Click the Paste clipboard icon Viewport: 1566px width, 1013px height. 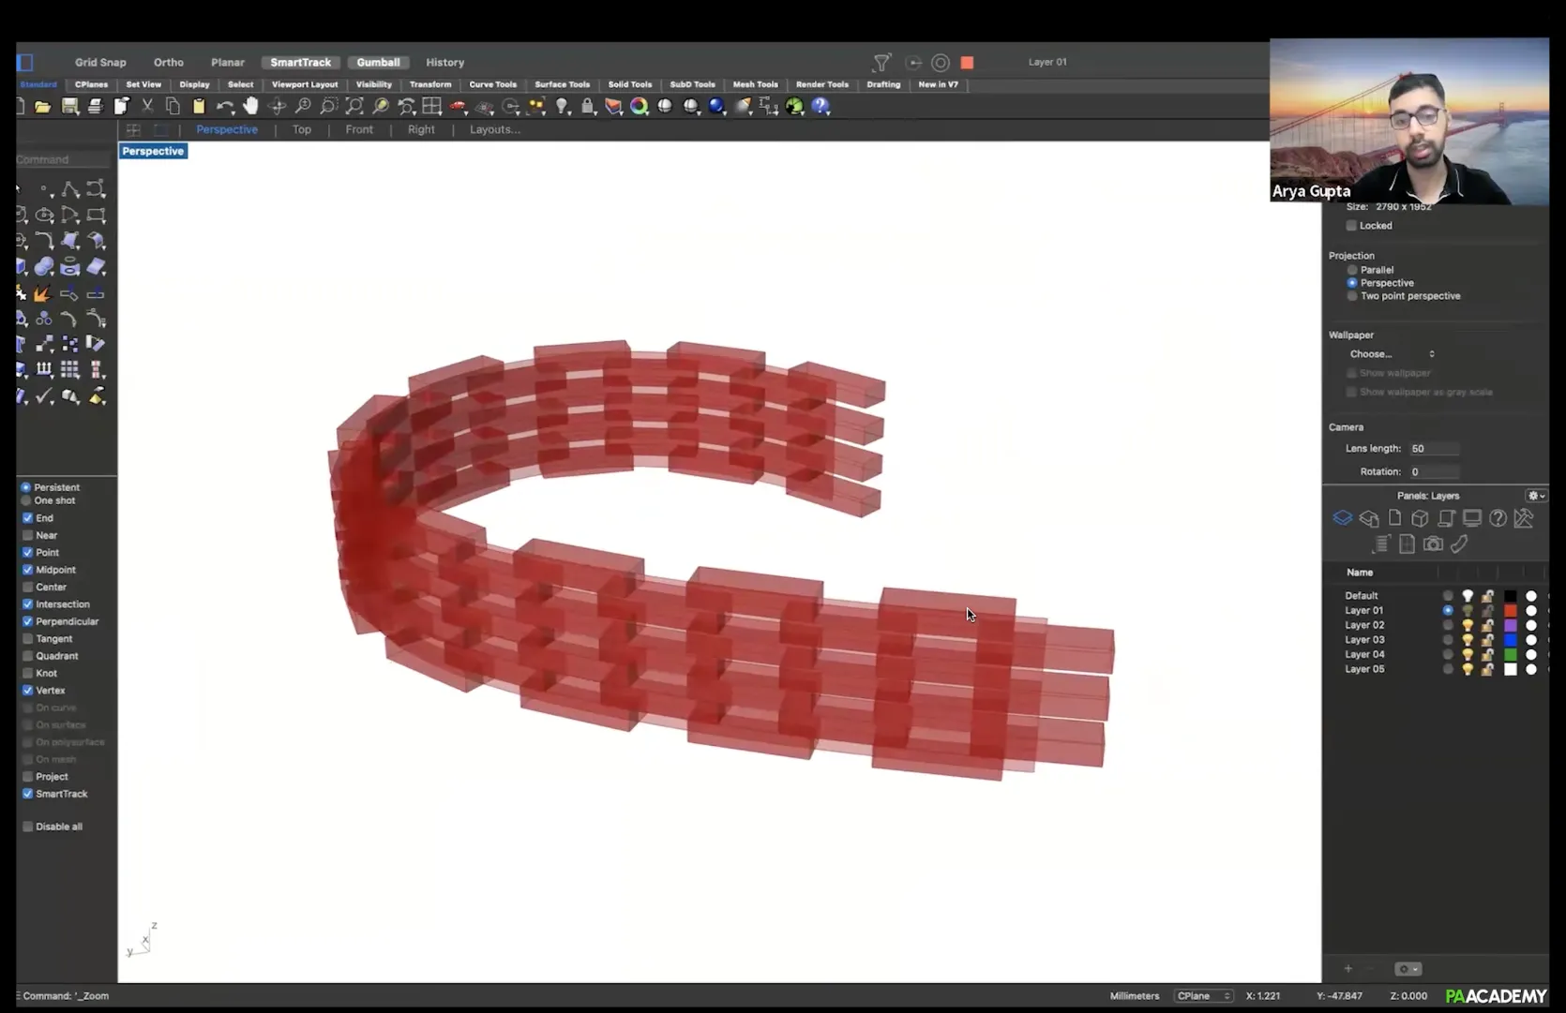tap(199, 107)
